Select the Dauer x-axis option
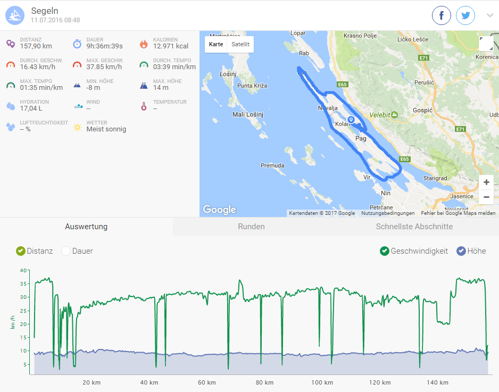 coord(66,251)
